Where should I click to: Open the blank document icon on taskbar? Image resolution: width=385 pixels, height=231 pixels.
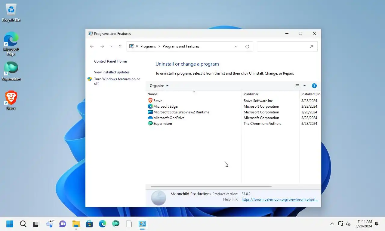point(129,224)
